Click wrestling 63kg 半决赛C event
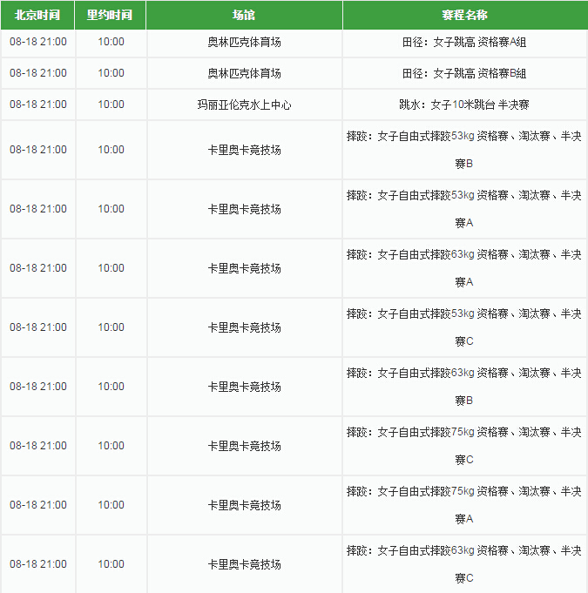This screenshot has width=588, height=593. pyautogui.click(x=463, y=564)
